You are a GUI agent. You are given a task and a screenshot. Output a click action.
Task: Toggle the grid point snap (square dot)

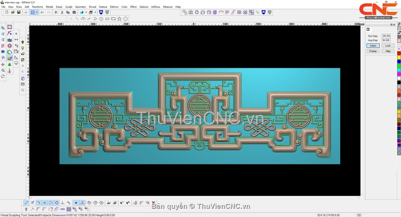[76, 203]
